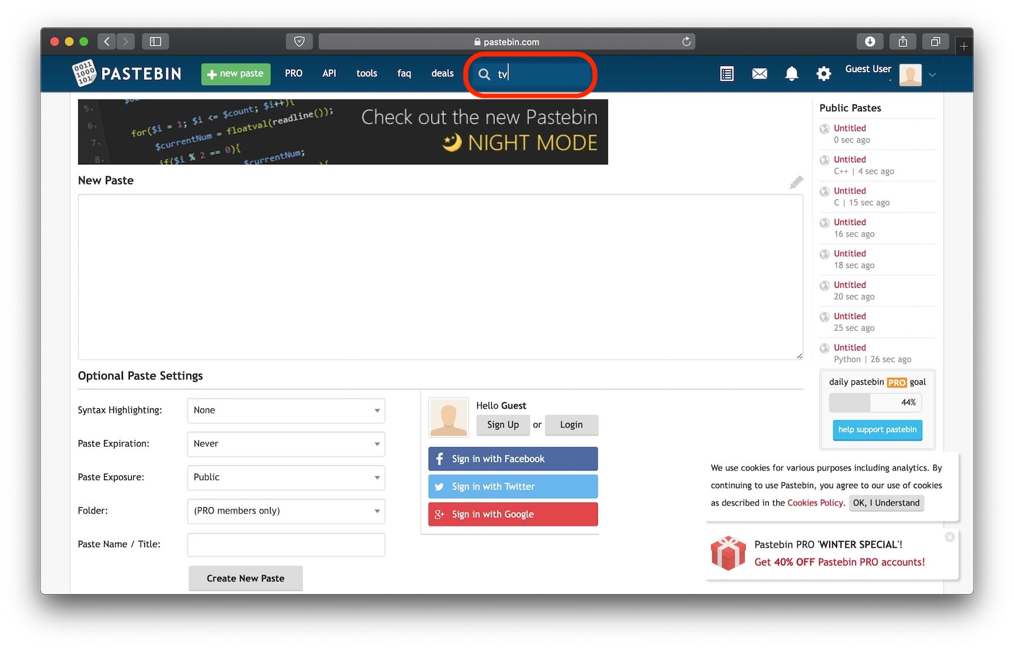Click the Hello Guest avatar image

(449, 417)
